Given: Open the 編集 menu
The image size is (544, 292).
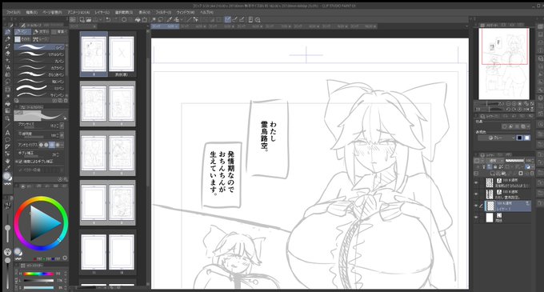Looking at the screenshot, I should pos(31,12).
